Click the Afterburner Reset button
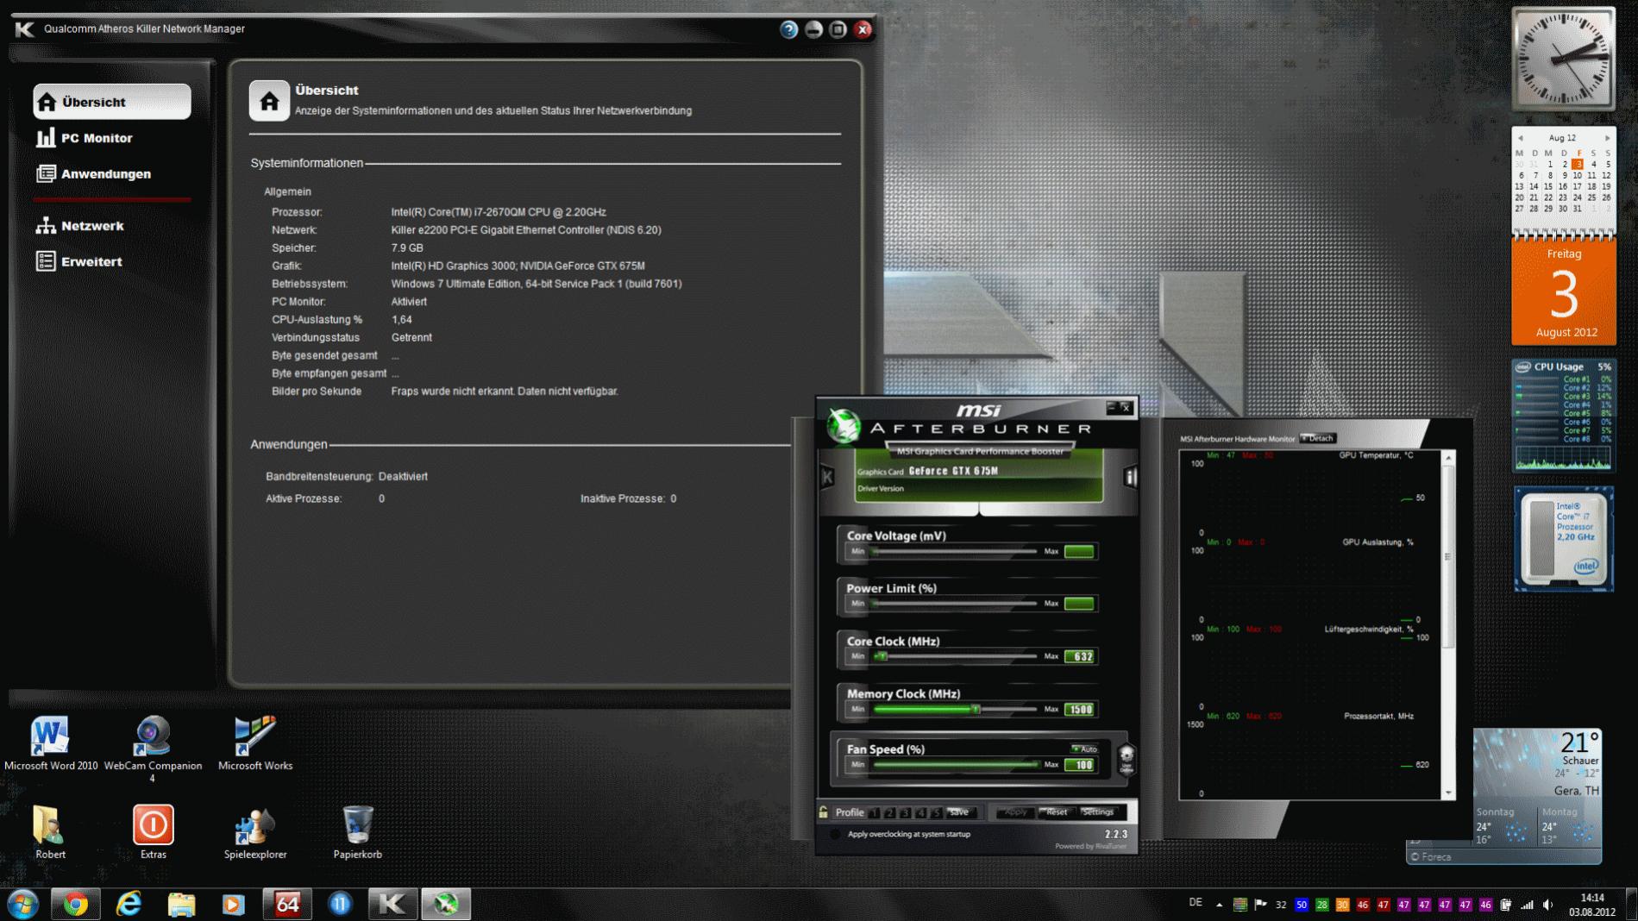The image size is (1638, 921). [1057, 812]
